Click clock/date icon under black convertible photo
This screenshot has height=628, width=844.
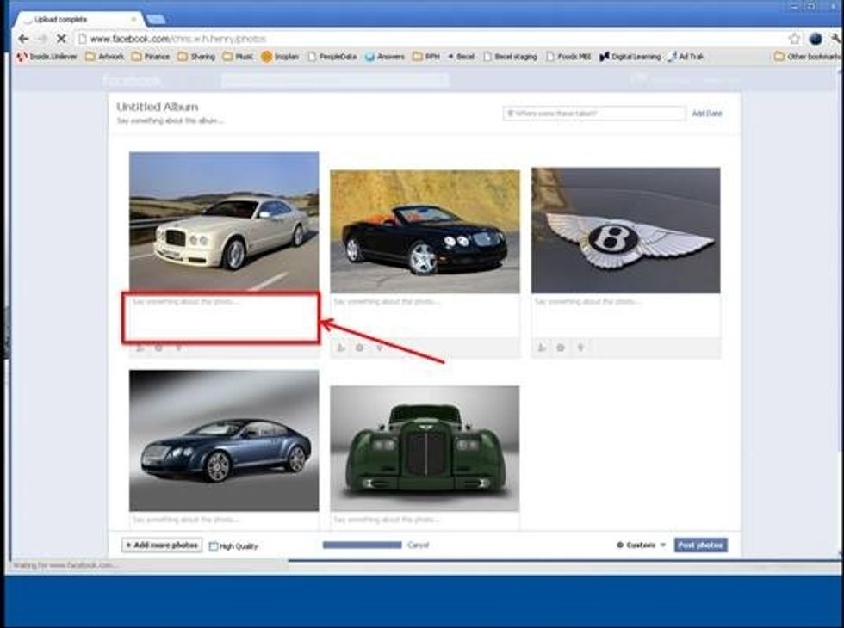(x=360, y=348)
